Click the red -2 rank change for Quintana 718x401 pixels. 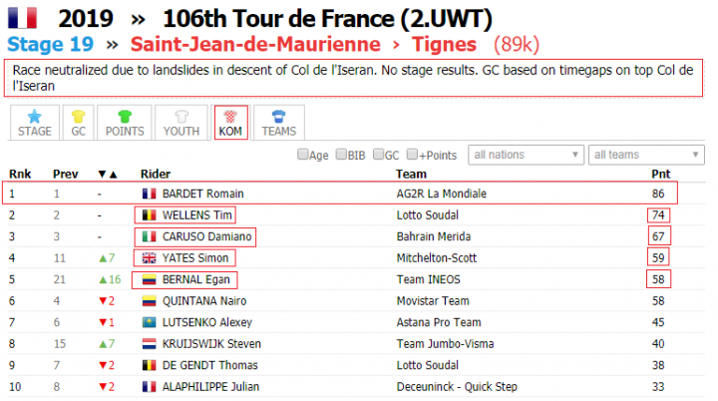(x=107, y=301)
